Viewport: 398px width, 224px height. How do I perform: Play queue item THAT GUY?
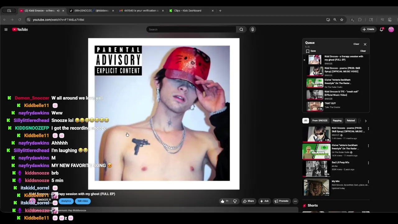point(336,106)
